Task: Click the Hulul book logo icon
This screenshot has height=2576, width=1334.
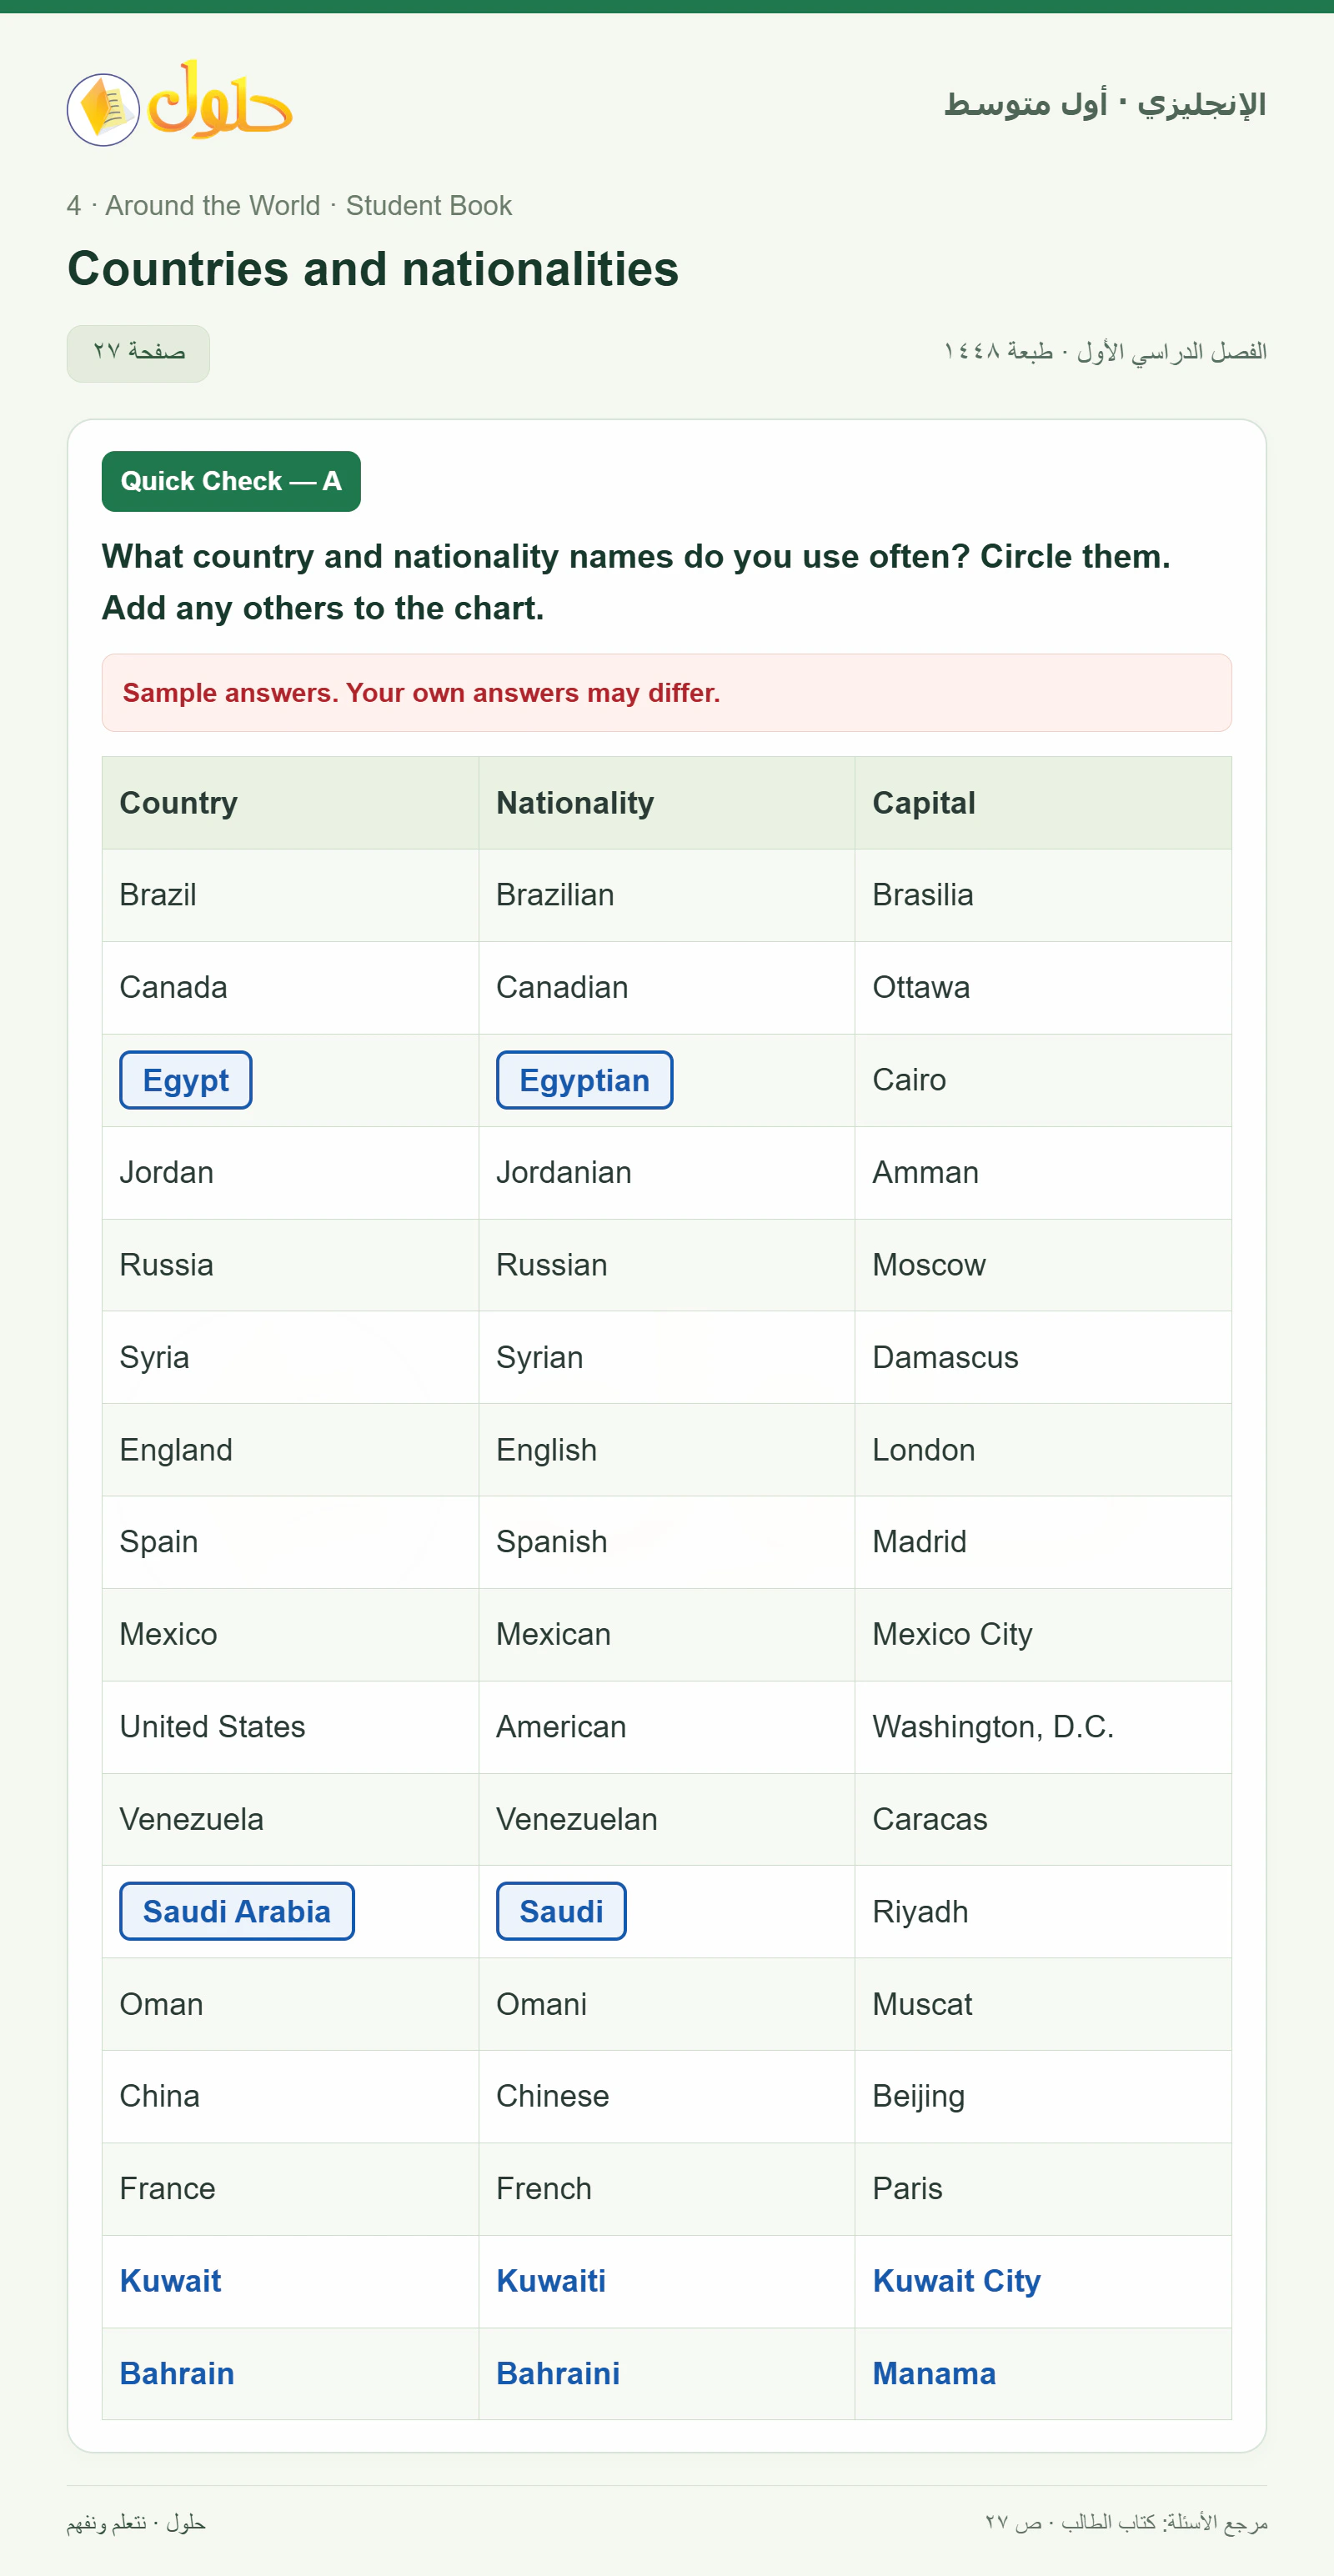Action: point(103,109)
